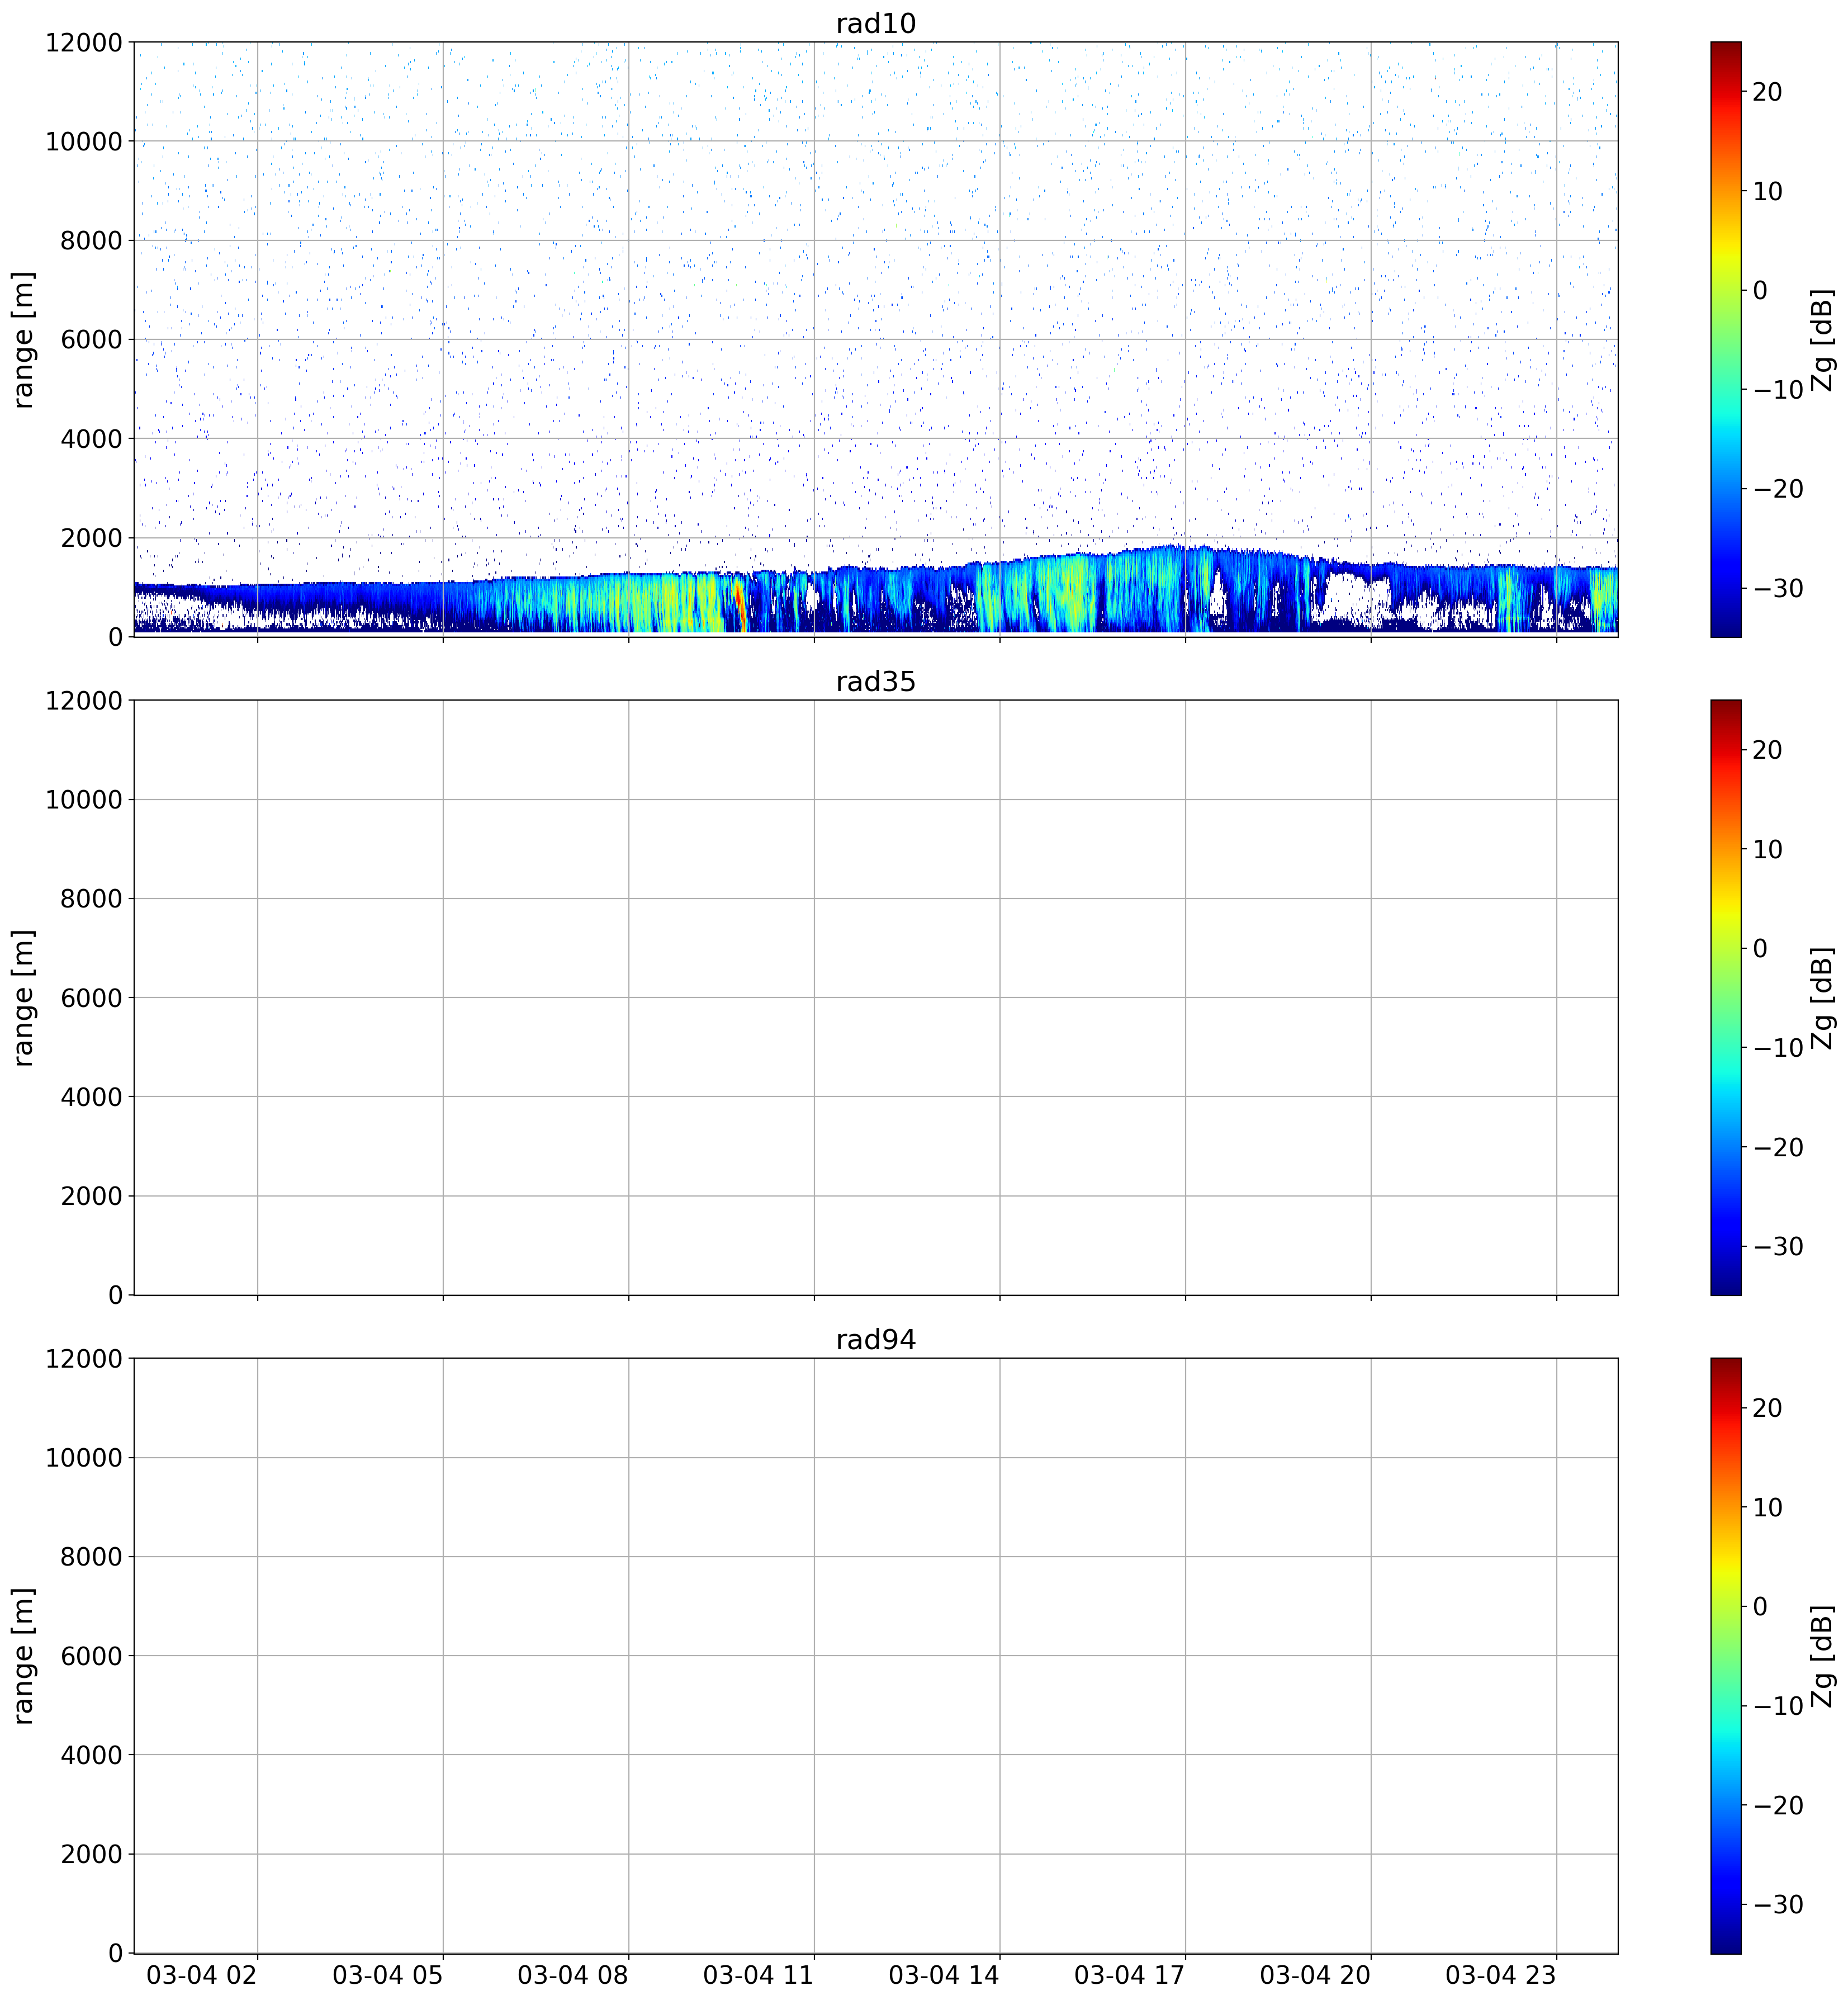This screenshot has height=2000, width=1848.
Task: Click the rad35 'Zg [dB]' colorbar label
Action: pyautogui.click(x=1824, y=998)
